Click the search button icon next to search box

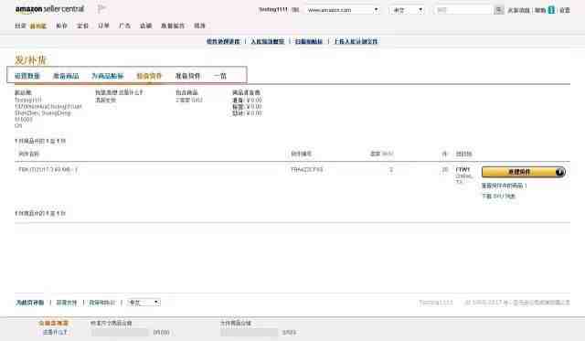point(498,10)
